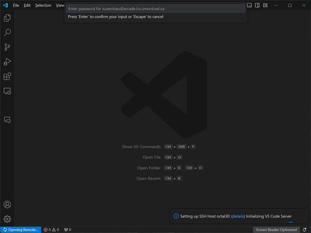Open the Customize Layout icon
311x233 pixels.
coord(265,5)
